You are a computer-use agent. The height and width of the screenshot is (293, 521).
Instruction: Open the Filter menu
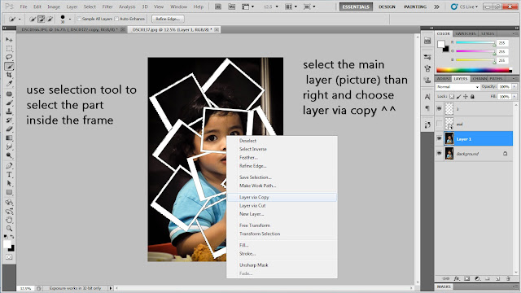pyautogui.click(x=107, y=7)
